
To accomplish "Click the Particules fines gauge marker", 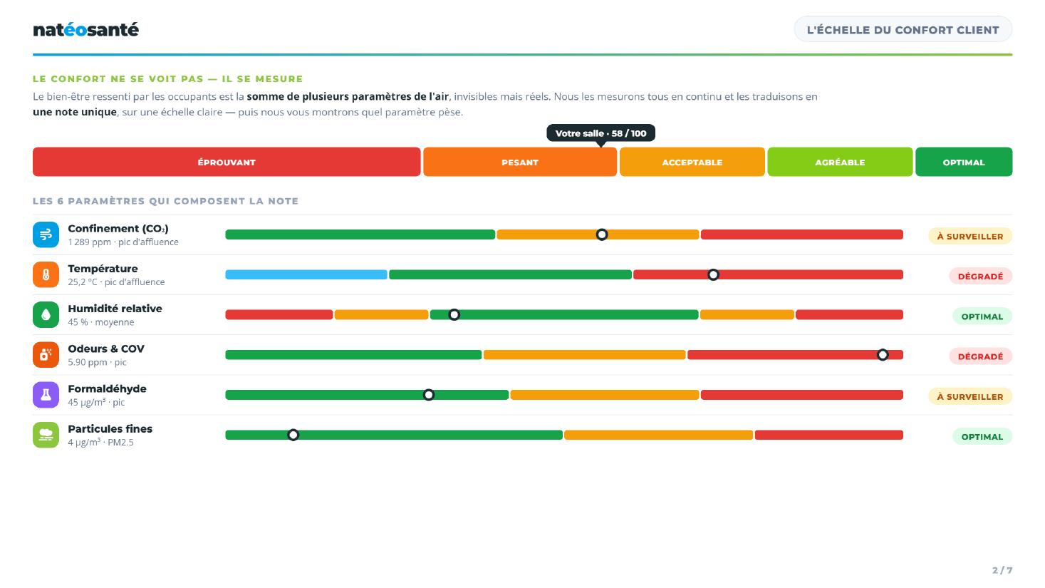I will pos(293,435).
